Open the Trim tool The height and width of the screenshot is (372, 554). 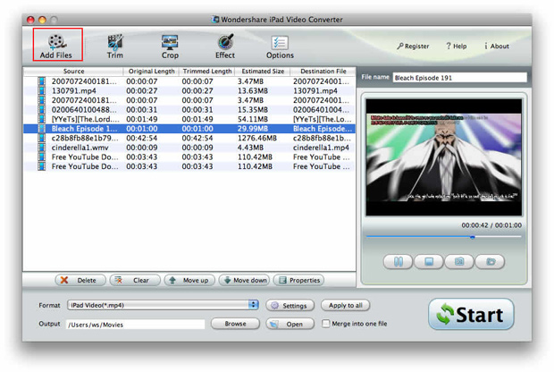tap(115, 46)
